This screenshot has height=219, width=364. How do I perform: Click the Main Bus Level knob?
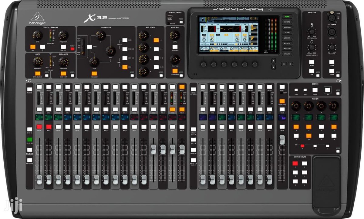coord(175,35)
